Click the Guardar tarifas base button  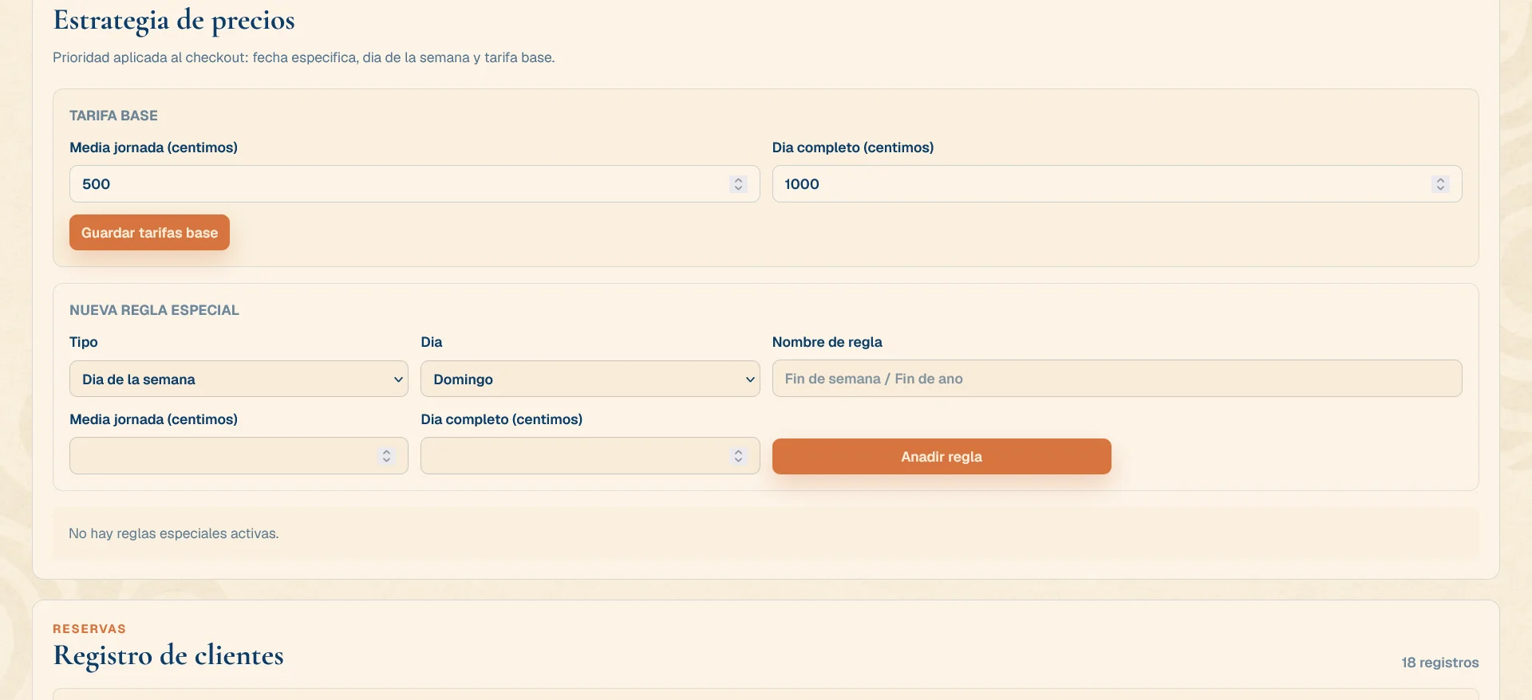click(x=149, y=232)
